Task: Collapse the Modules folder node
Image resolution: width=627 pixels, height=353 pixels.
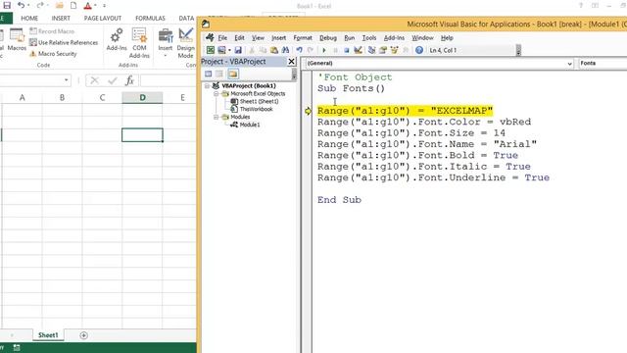Action: 216,117
